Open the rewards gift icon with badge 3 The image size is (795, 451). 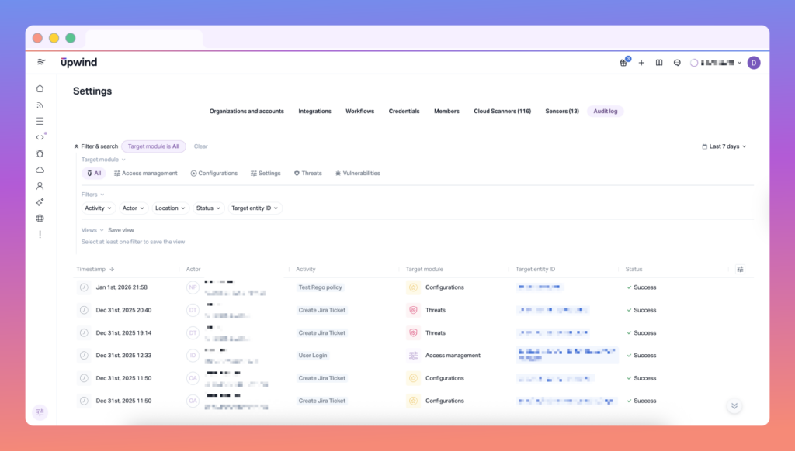pyautogui.click(x=623, y=62)
